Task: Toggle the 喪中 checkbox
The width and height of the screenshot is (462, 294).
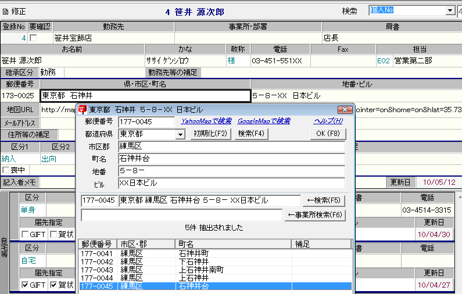Action: pyautogui.click(x=6, y=170)
